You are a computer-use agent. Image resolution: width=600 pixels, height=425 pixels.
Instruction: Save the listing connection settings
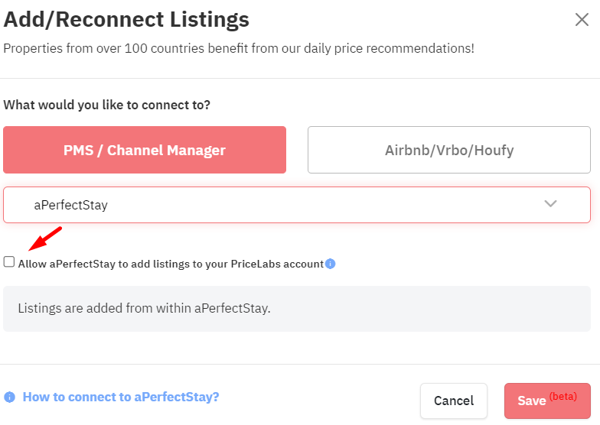point(547,401)
